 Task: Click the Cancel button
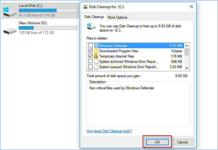[182, 142]
